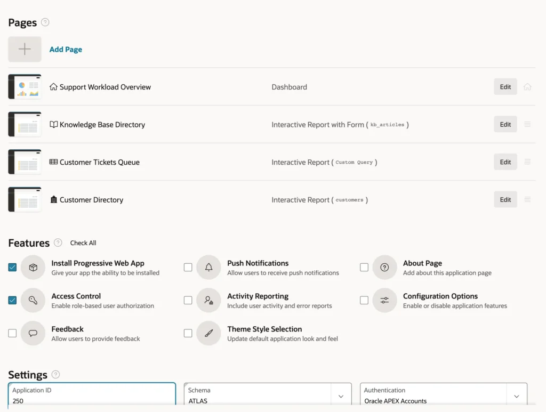Screen dimensions: 546x412
Task: Click house icon beside Support Workload Overview
Action: coord(53,87)
